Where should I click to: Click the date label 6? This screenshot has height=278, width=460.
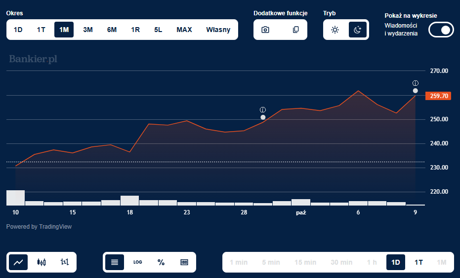pos(358,212)
